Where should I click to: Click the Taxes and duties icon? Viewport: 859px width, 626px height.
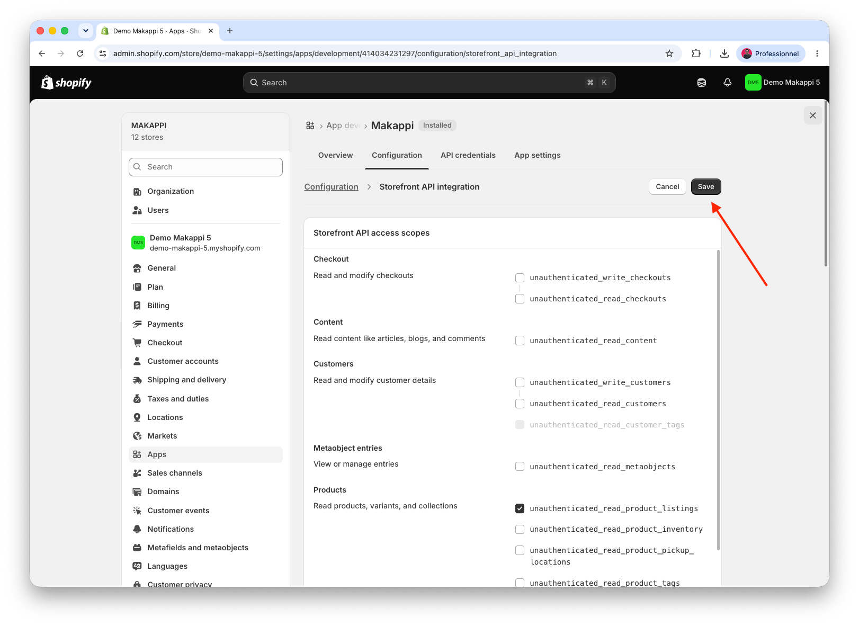point(137,399)
